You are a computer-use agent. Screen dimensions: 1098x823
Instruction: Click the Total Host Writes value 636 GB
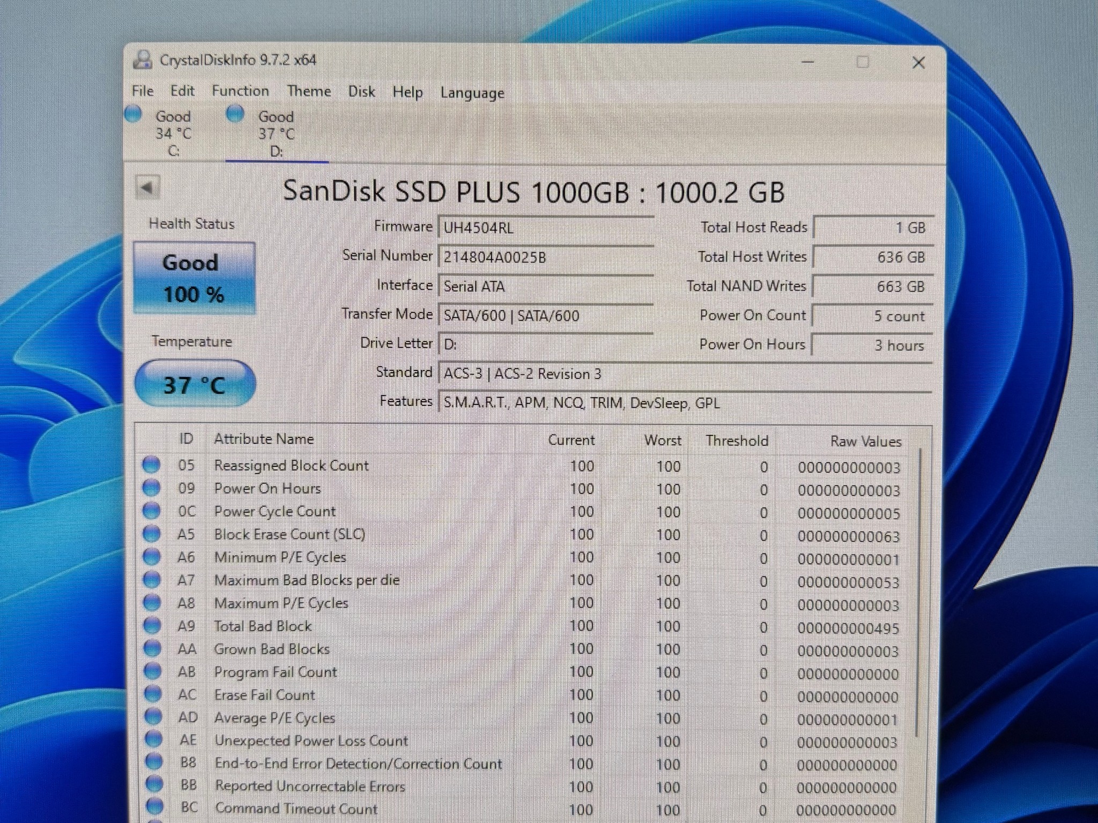click(x=873, y=257)
